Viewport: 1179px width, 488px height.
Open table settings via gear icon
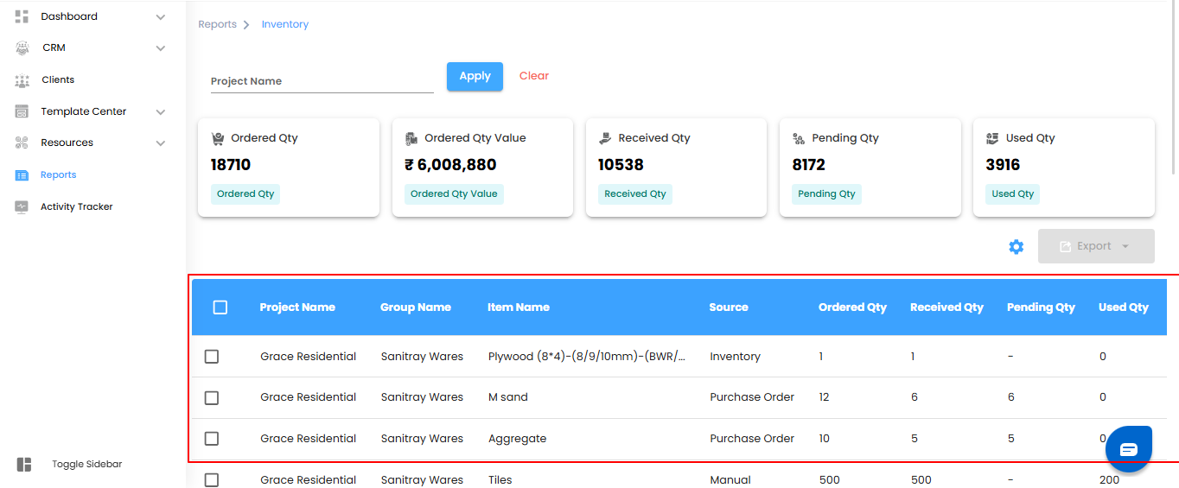click(x=1016, y=247)
